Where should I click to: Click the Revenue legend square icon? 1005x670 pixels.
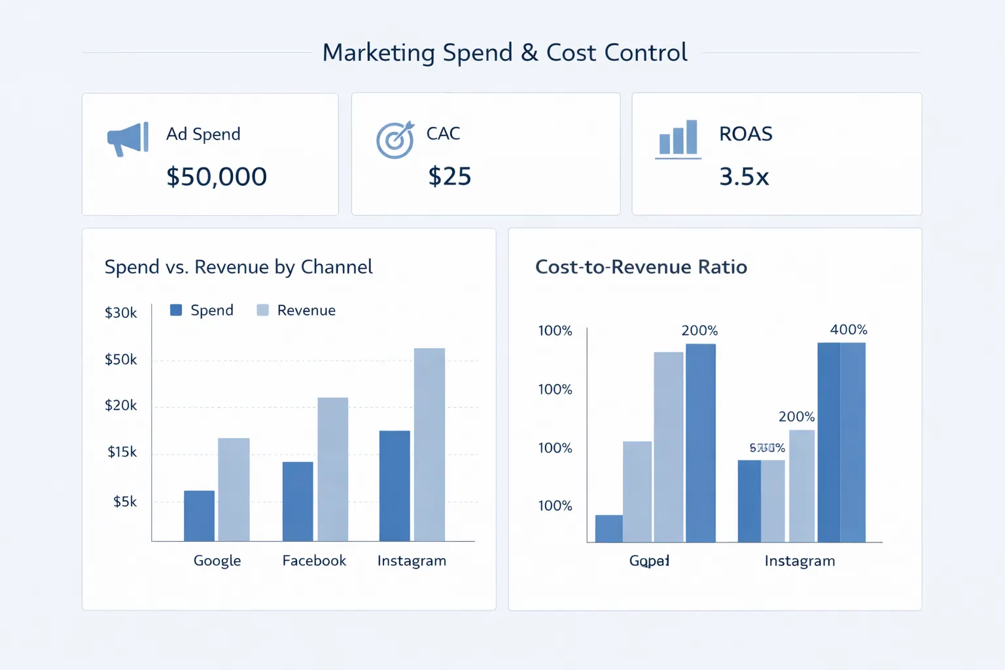(x=262, y=308)
